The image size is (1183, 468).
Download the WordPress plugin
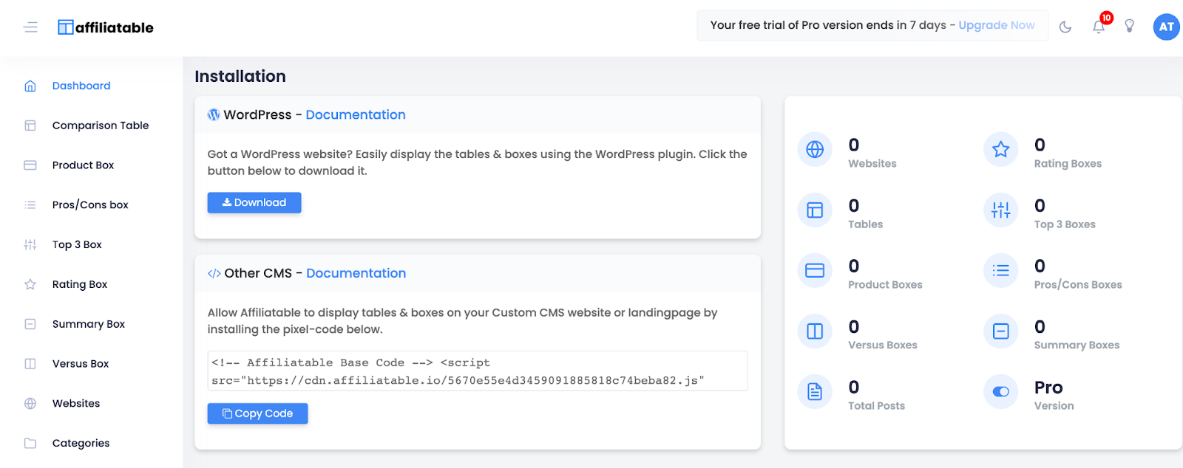tap(254, 202)
